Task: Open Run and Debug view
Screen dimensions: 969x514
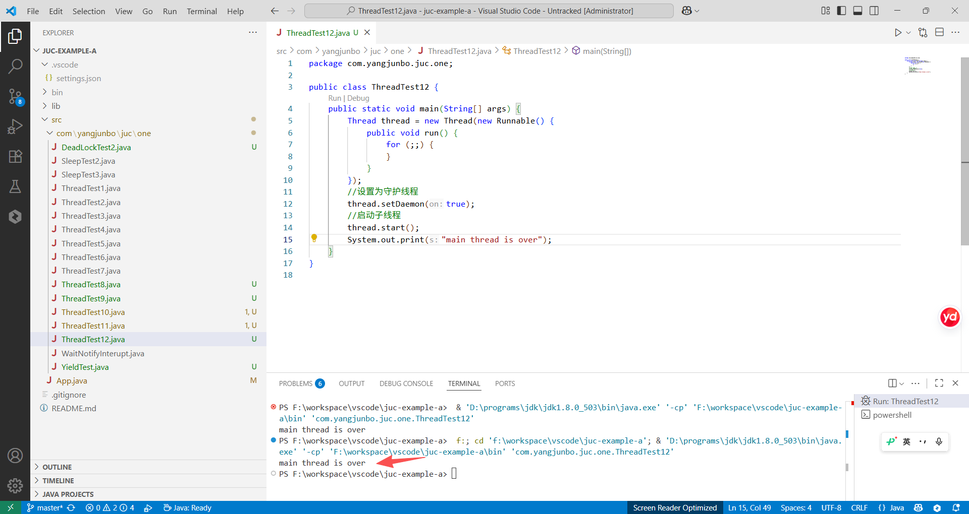Action: point(15,126)
